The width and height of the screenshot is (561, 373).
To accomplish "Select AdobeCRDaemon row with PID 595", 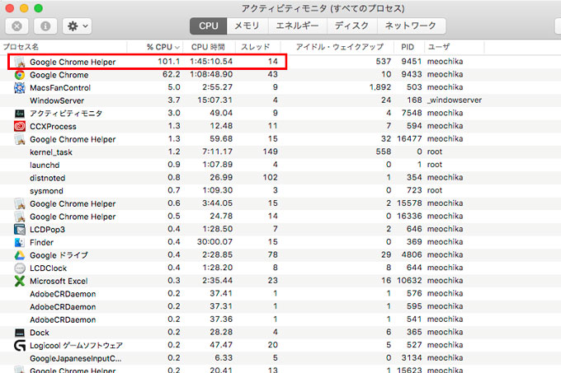I will point(280,306).
